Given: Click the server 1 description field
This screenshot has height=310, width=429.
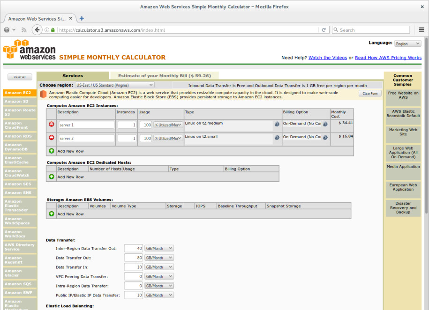Looking at the screenshot, I should (x=86, y=125).
